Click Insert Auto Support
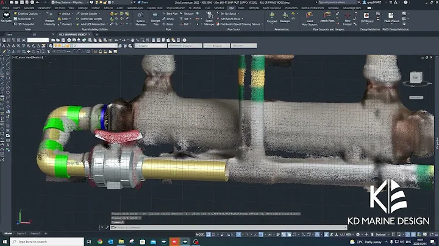Screen dimensions: 439x246 tap(310, 19)
